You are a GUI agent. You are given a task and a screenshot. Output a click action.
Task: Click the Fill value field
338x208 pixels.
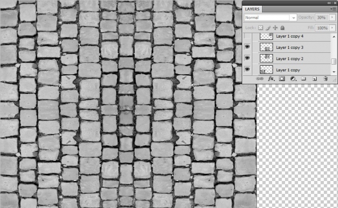tap(322, 28)
